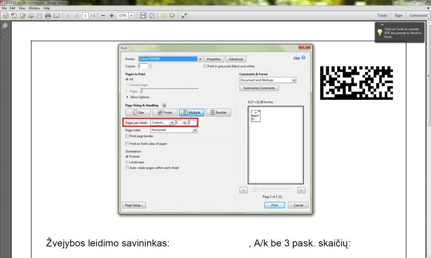Click the Save floppy disk icon
The width and height of the screenshot is (431, 258).
[39, 16]
